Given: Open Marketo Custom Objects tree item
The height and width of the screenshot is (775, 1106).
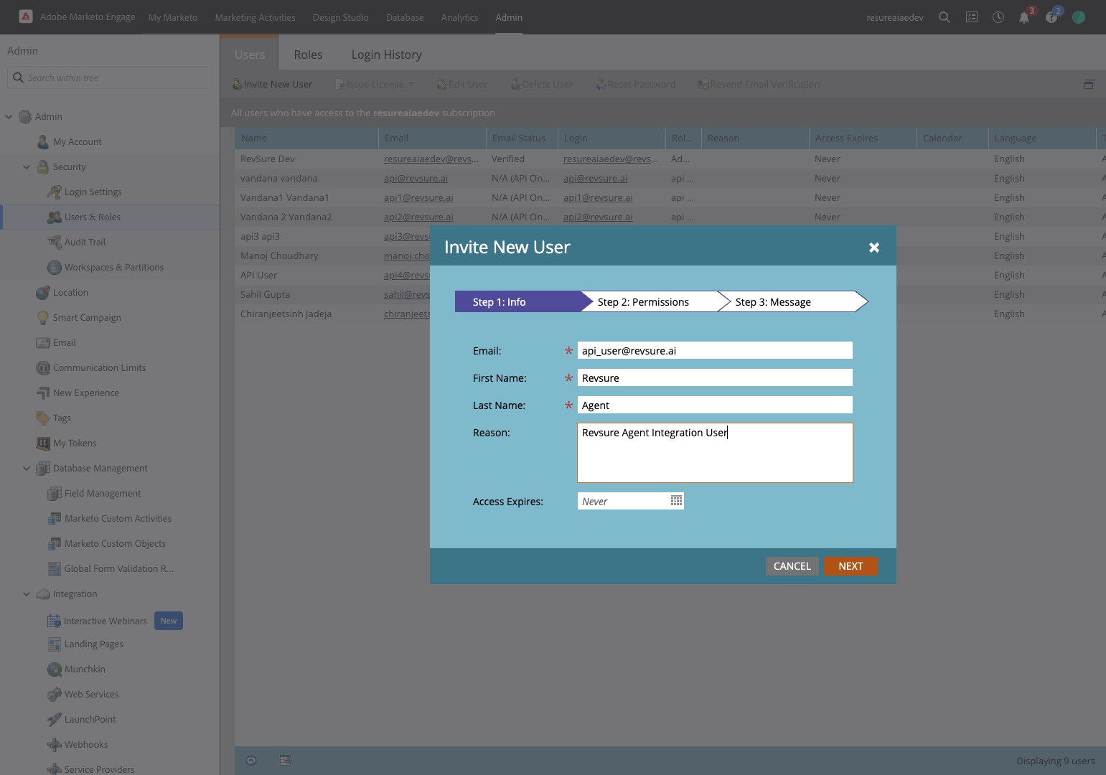Looking at the screenshot, I should 115,544.
